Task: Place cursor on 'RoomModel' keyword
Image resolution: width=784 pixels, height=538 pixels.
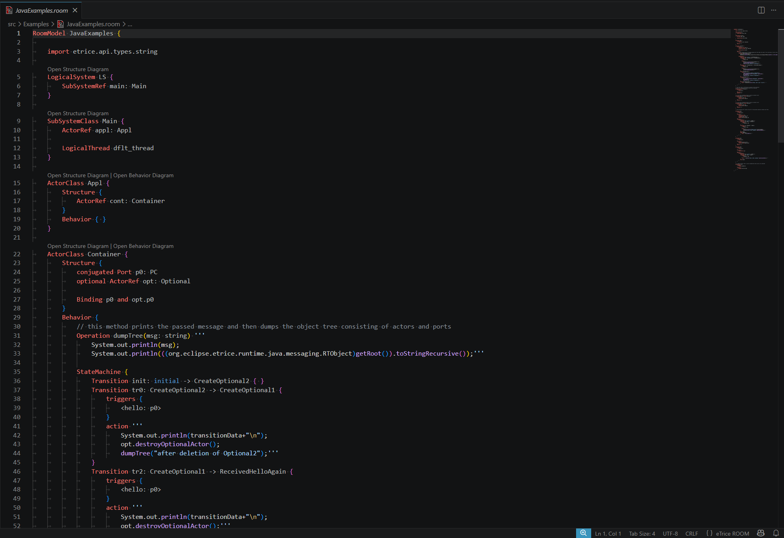Action: click(x=49, y=33)
